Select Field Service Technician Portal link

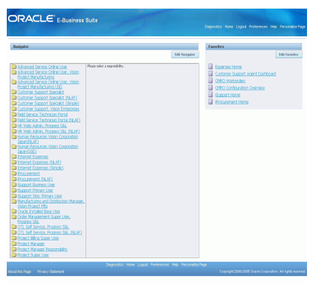(42, 114)
